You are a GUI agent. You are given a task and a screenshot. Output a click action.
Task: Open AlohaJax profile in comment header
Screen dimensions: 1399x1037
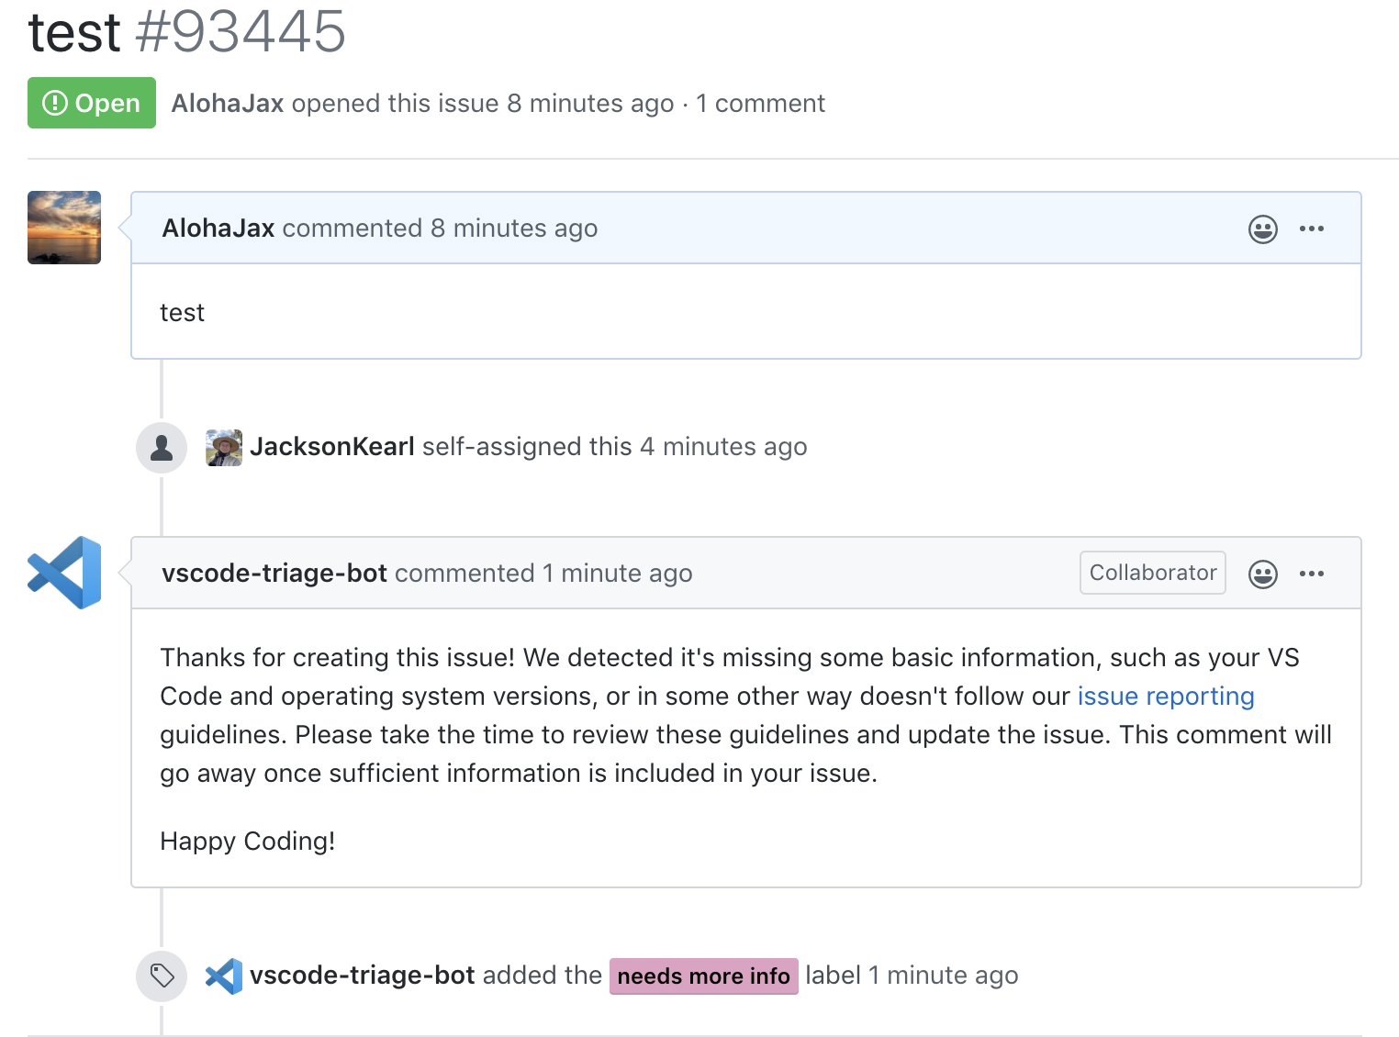coord(218,229)
